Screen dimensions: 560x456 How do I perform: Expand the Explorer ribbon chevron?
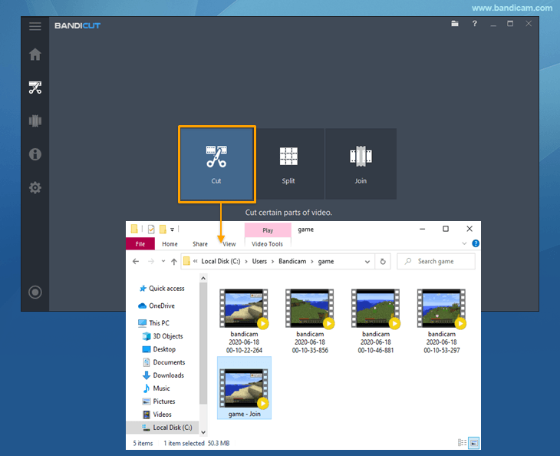tap(464, 243)
